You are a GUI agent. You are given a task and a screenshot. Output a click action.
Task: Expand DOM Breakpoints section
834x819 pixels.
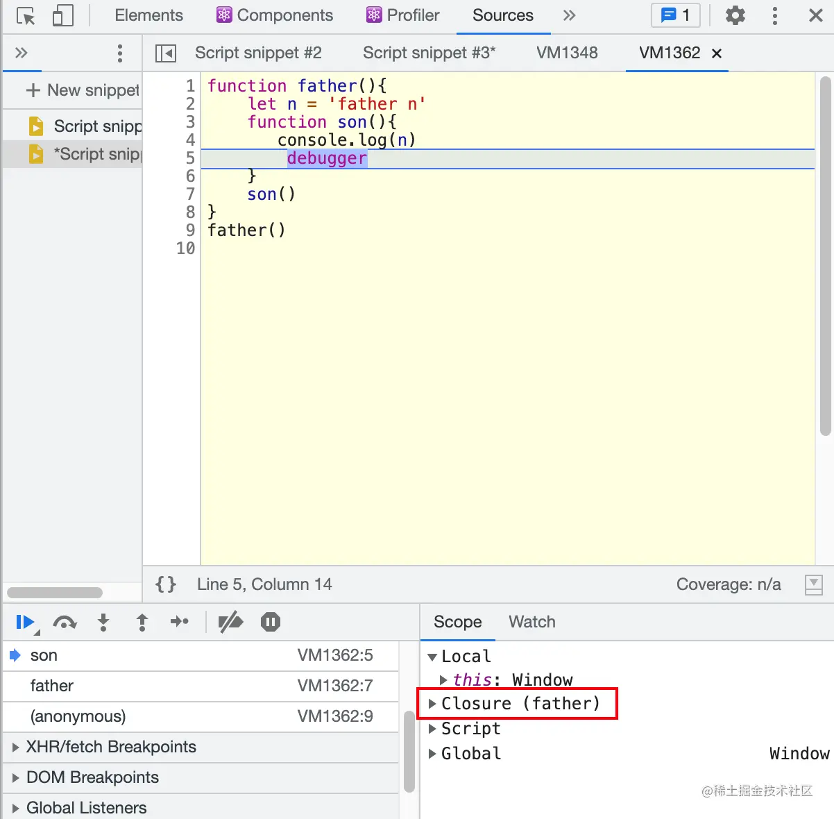tap(201, 777)
